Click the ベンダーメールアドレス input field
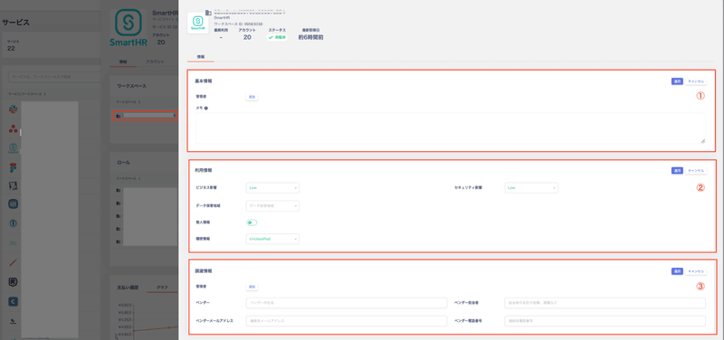This screenshot has height=340, width=724. (x=347, y=321)
